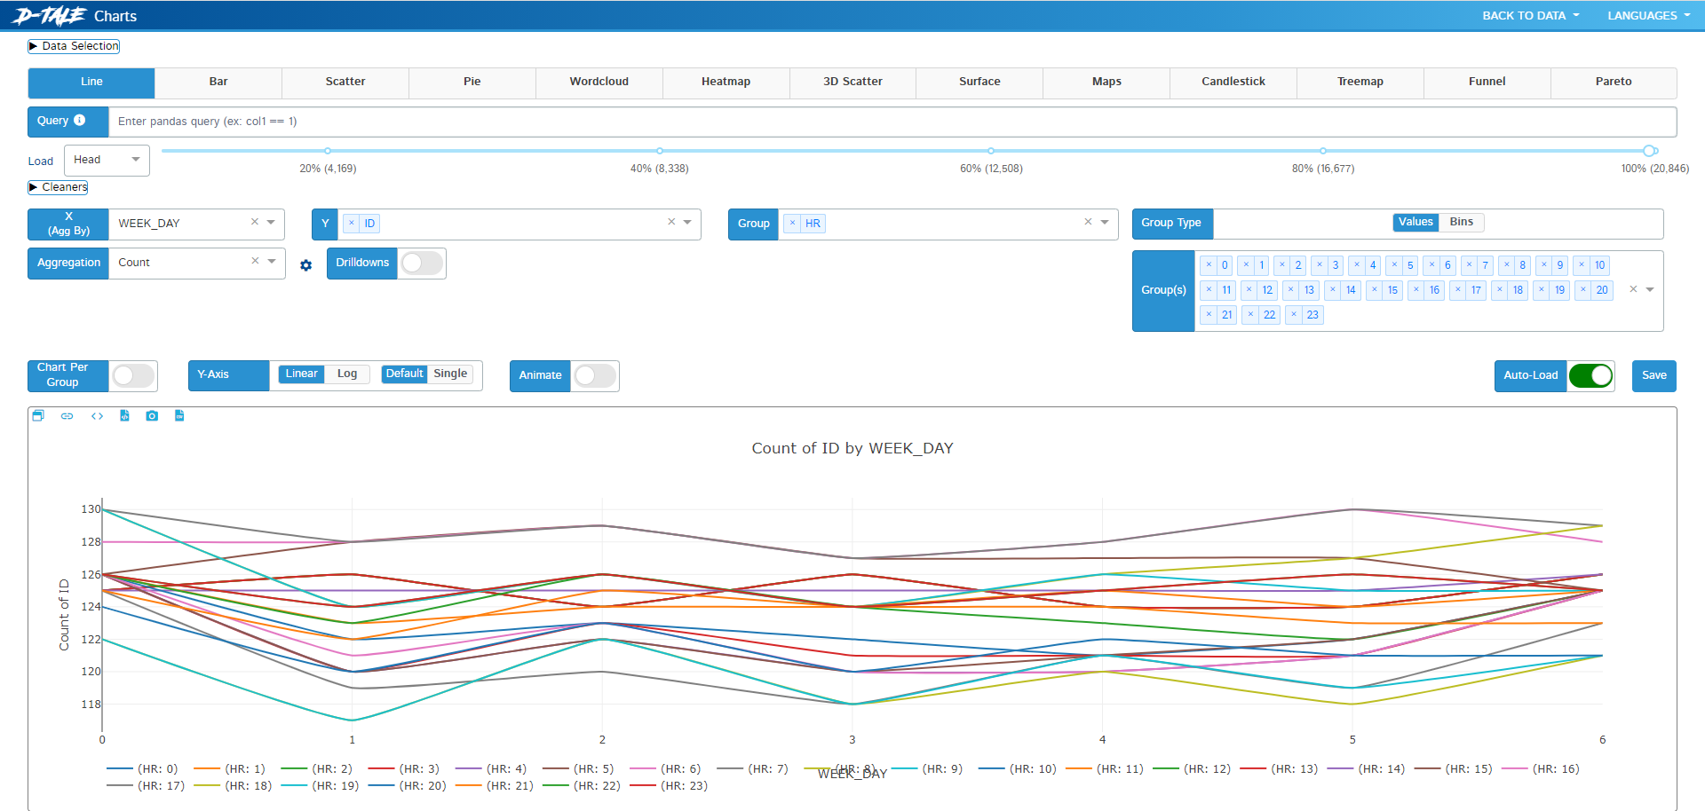Click the D-Tale logo

tap(49, 15)
